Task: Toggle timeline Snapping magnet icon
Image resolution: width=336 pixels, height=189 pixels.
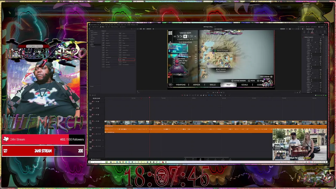Action: (201, 95)
